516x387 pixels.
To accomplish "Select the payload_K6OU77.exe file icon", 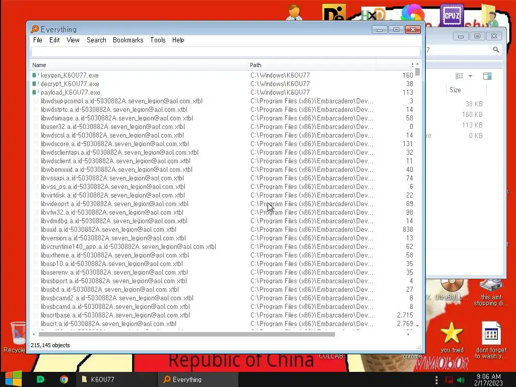I will tap(36, 93).
